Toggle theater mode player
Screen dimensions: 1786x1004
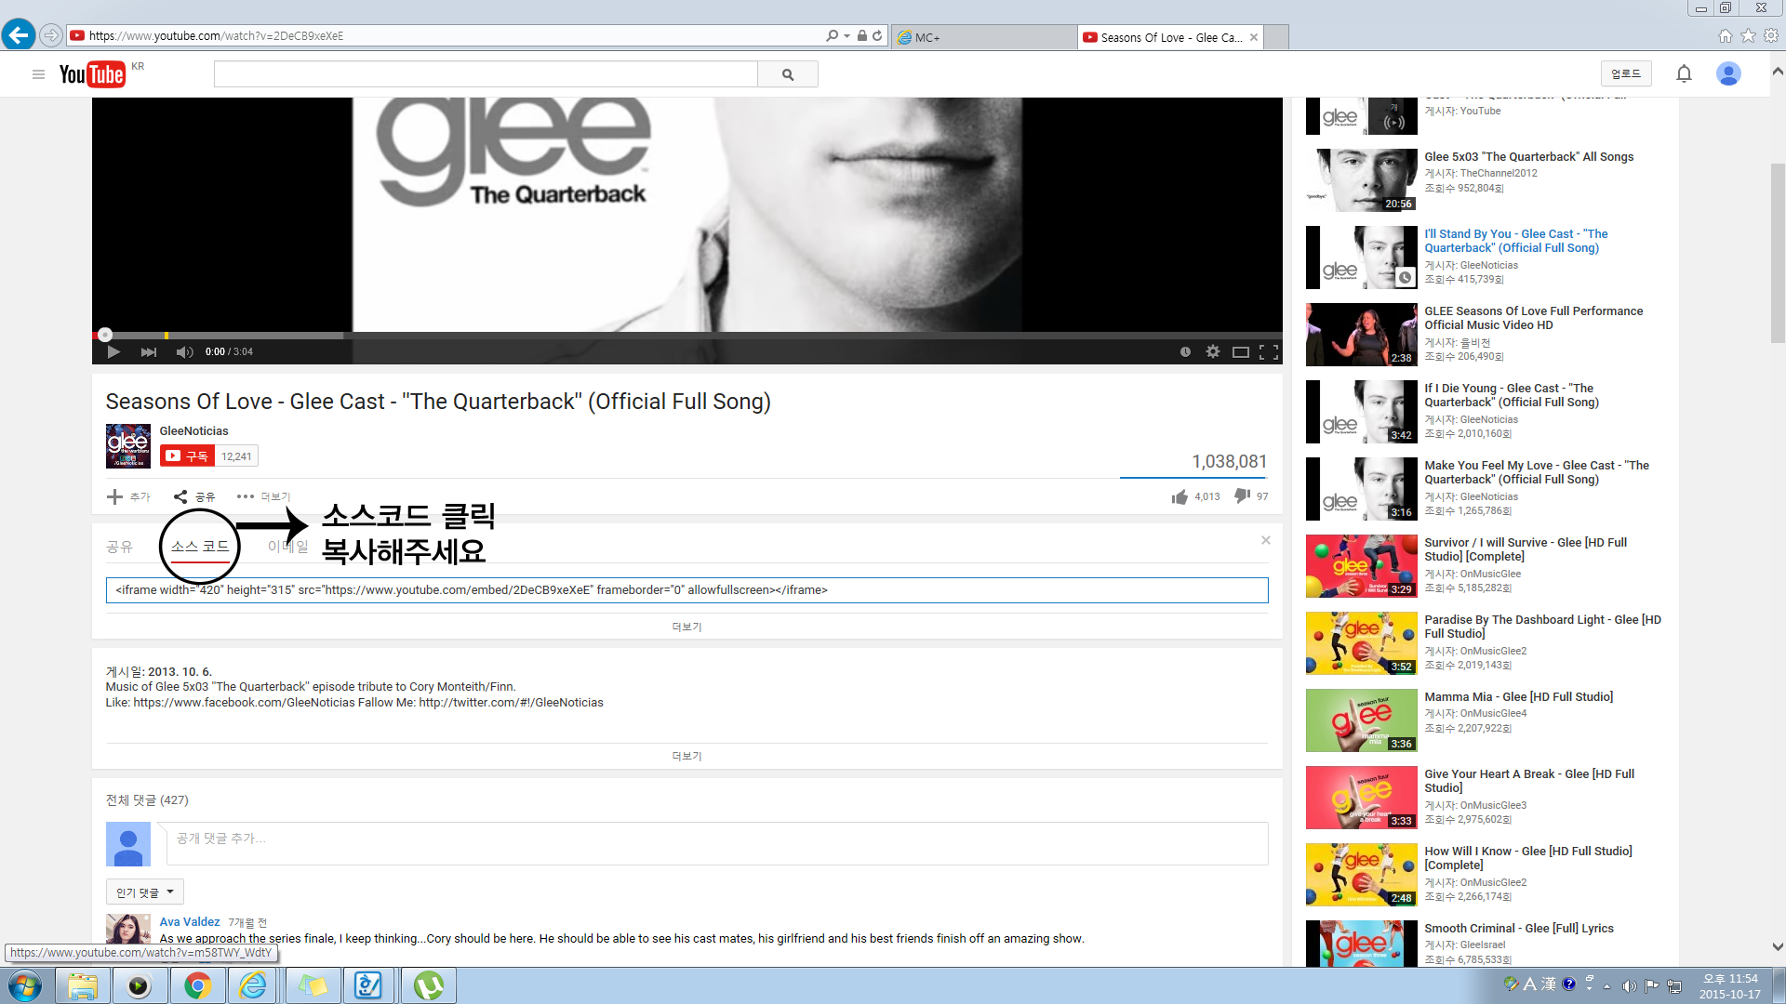coord(1241,352)
